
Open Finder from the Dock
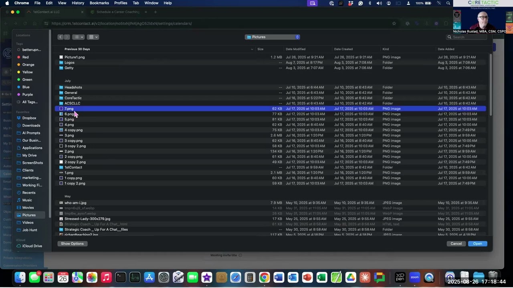pos(20,277)
